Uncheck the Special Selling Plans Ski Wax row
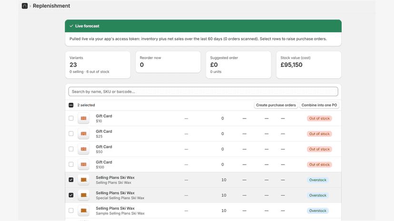Image resolution: width=394 pixels, height=221 pixels. click(71, 195)
